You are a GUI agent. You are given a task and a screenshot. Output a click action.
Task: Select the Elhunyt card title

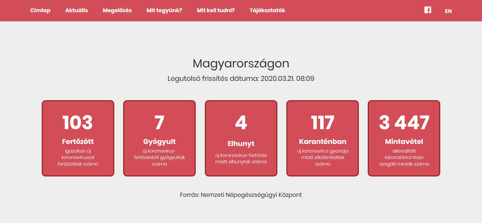[x=241, y=144]
